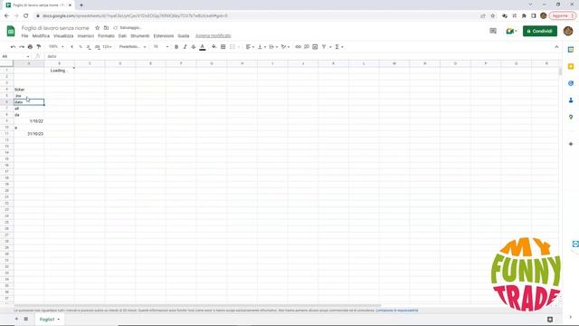The height and width of the screenshot is (326, 579).
Task: Toggle bold formatting
Action: [176, 47]
